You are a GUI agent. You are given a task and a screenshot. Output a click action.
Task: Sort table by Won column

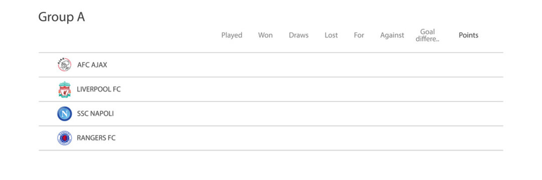tap(265, 35)
